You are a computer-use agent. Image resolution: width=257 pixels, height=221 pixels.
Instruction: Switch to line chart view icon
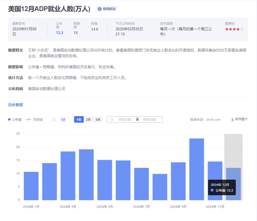click(x=54, y=120)
